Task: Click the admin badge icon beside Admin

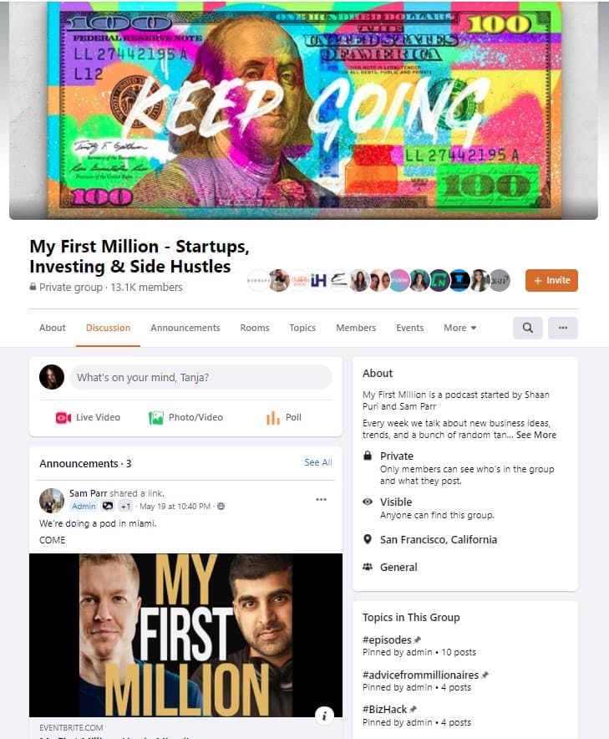Action: coord(108,506)
